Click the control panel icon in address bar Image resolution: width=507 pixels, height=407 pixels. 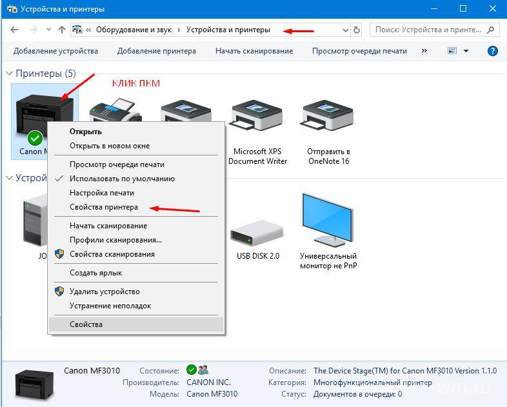[x=77, y=30]
